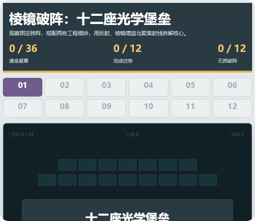Click the 球体 1 ball counter

coord(238,135)
